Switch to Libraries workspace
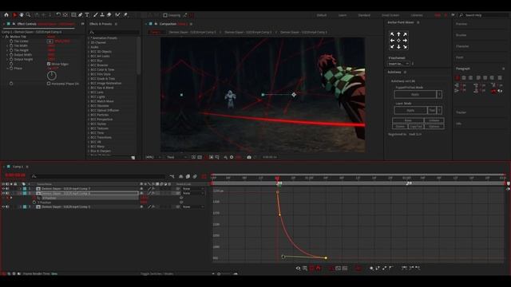Viewport: 511px width, 287px height. (x=417, y=15)
